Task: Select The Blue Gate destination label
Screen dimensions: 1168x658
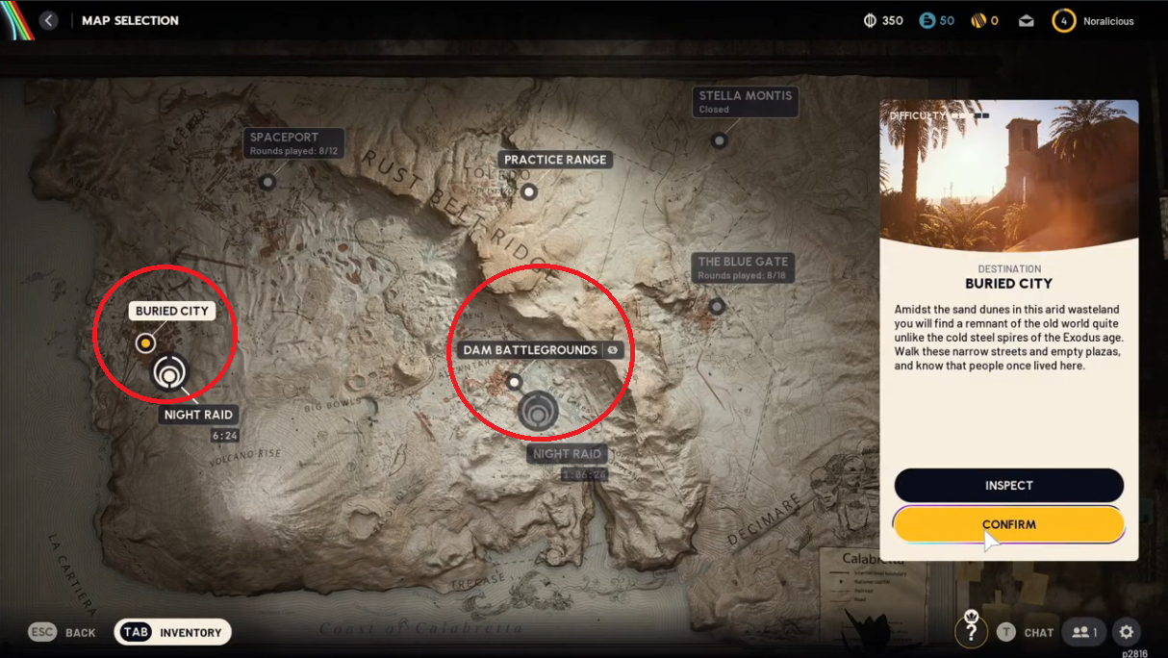Action: (x=743, y=267)
